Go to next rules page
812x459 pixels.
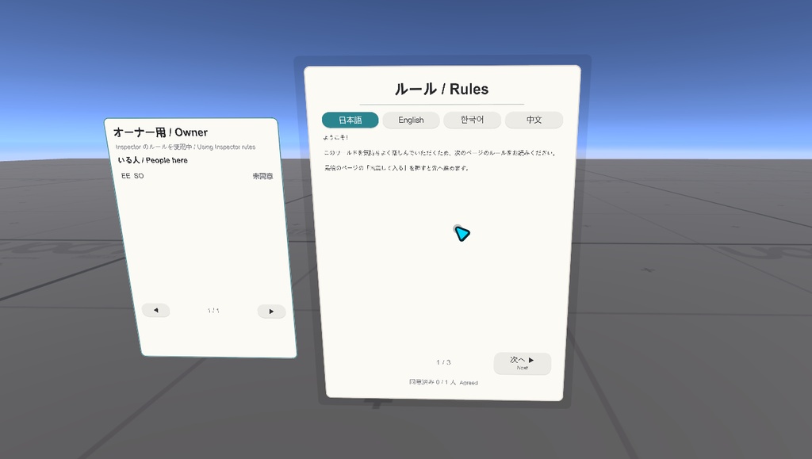click(x=522, y=363)
